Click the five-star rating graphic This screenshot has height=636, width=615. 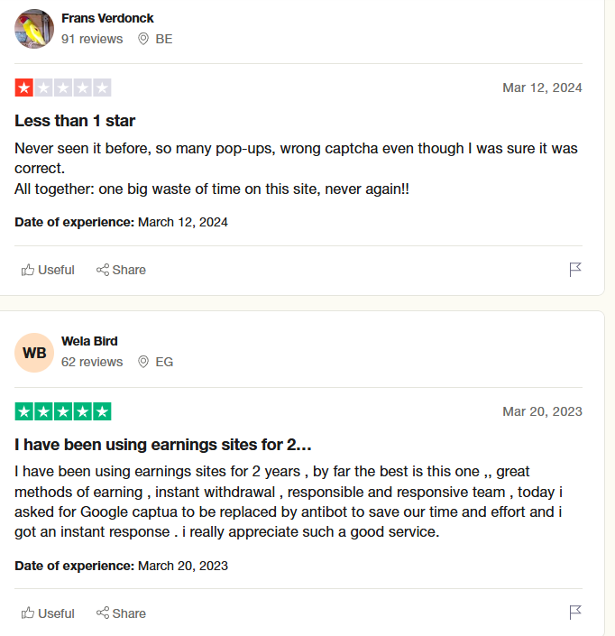(63, 411)
